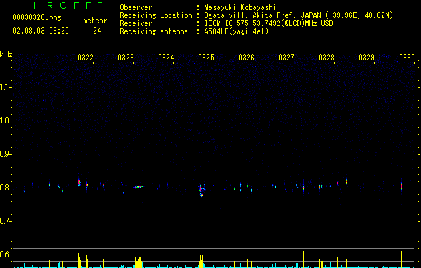The image size is (421, 268).
Task: Click the 1.1 kHz axis label
Action: coord(5,87)
